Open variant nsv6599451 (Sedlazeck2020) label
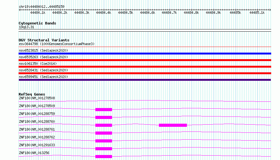The height and width of the screenshot is (160, 280). tap(43, 77)
